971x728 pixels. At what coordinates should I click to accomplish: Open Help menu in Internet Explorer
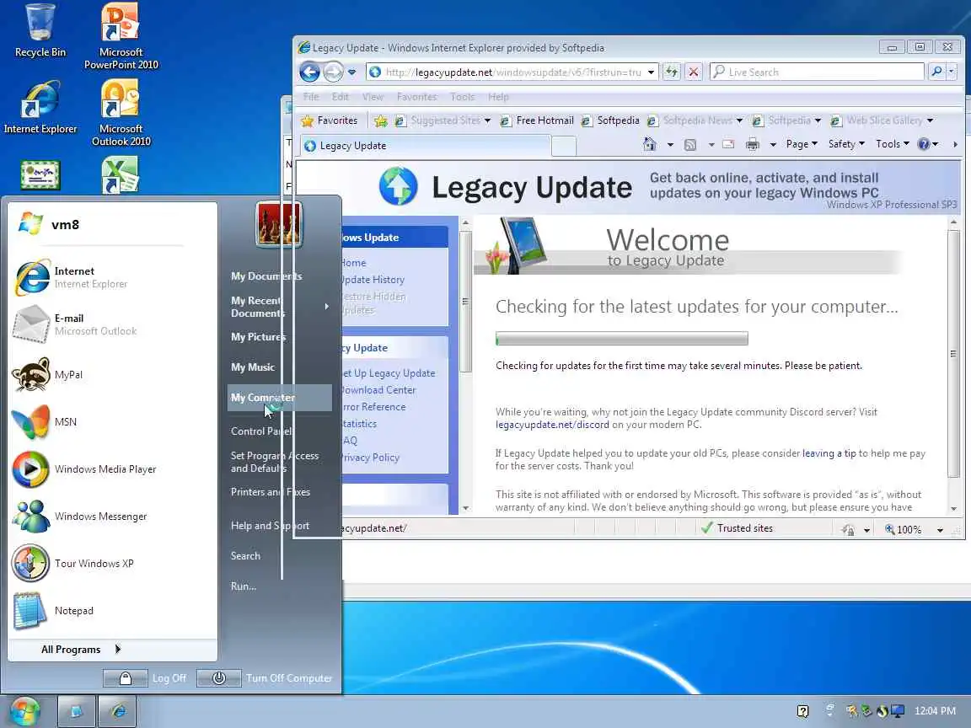pos(498,97)
